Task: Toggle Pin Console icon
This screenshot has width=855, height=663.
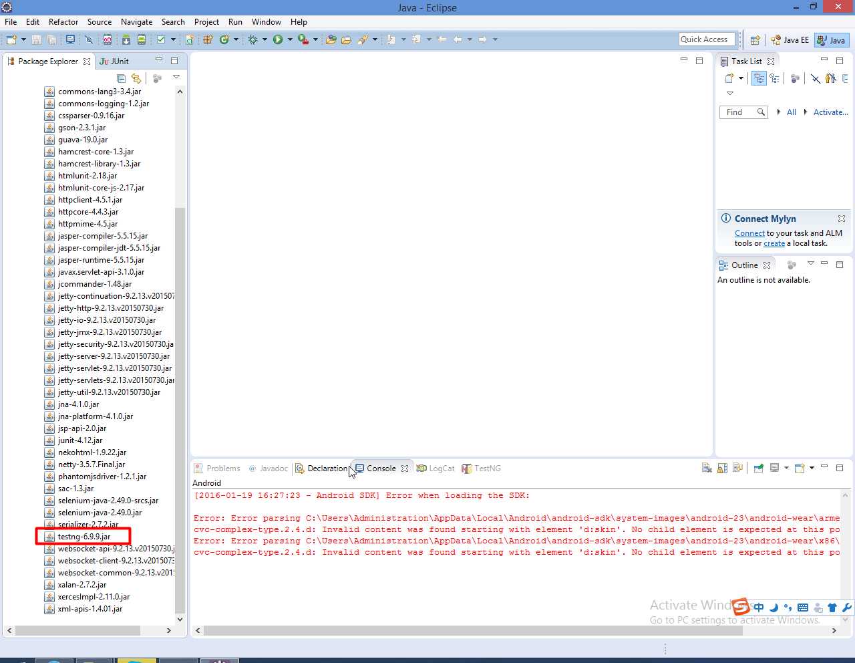Action: (x=759, y=468)
